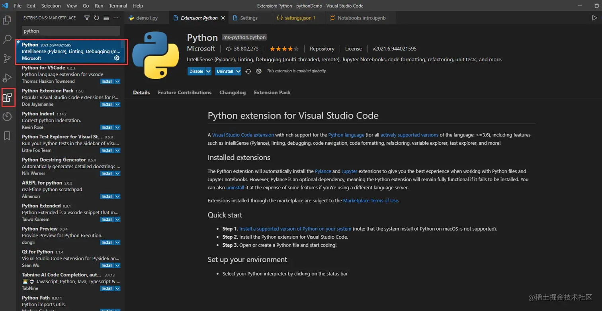Screen dimensions: 602x311
Task: Open the Source Control view
Action: pos(7,58)
